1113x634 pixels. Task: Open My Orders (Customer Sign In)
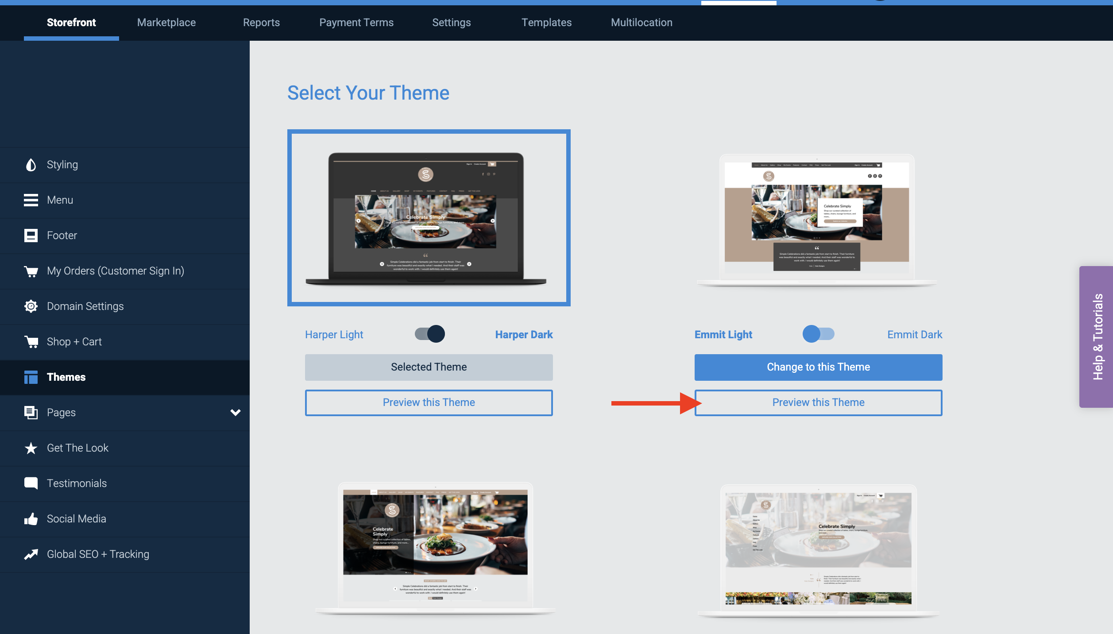tap(125, 271)
